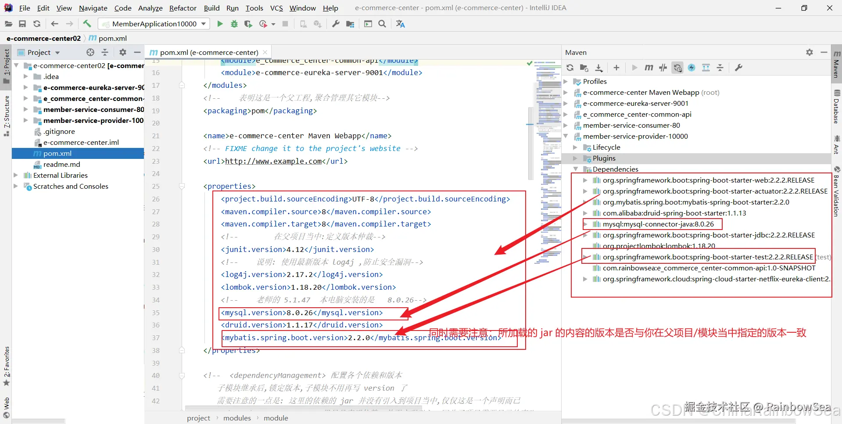Click the Translate icon in main toolbar
The width and height of the screenshot is (842, 424).
pyautogui.click(x=400, y=24)
